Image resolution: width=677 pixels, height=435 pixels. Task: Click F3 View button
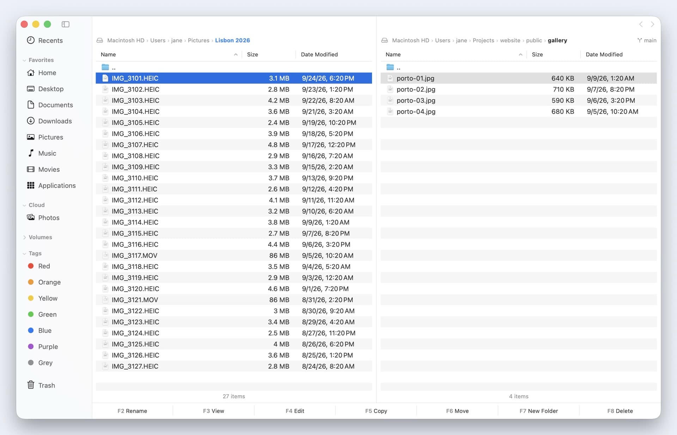pos(213,411)
